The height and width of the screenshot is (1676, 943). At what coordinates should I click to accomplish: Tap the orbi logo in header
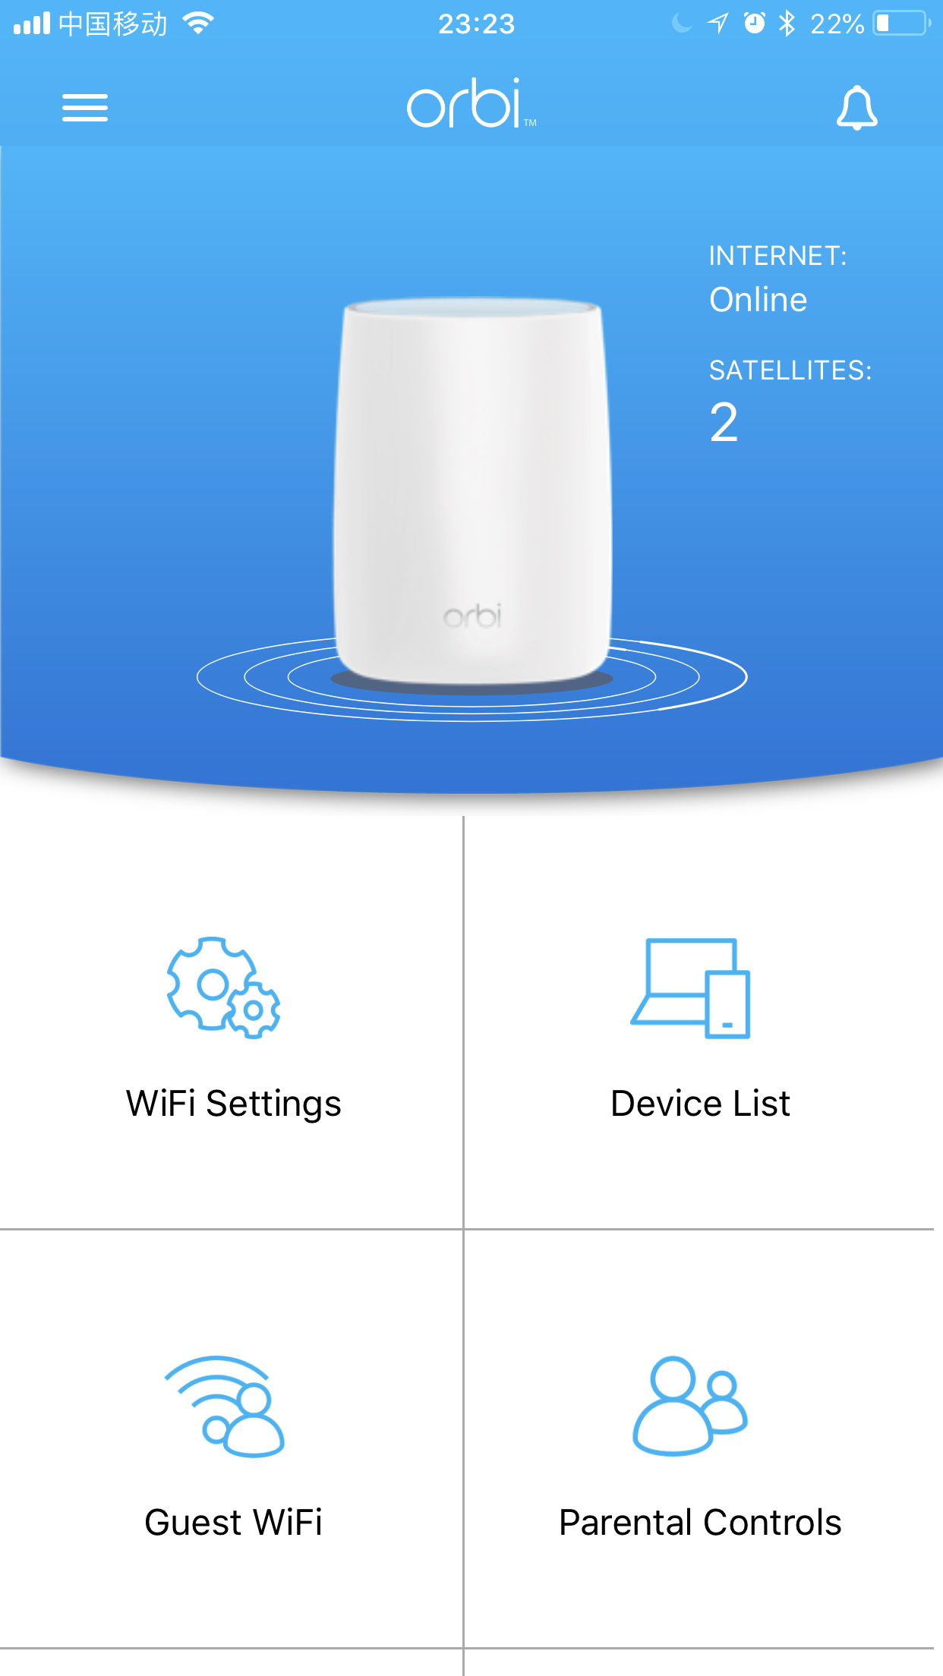(471, 103)
